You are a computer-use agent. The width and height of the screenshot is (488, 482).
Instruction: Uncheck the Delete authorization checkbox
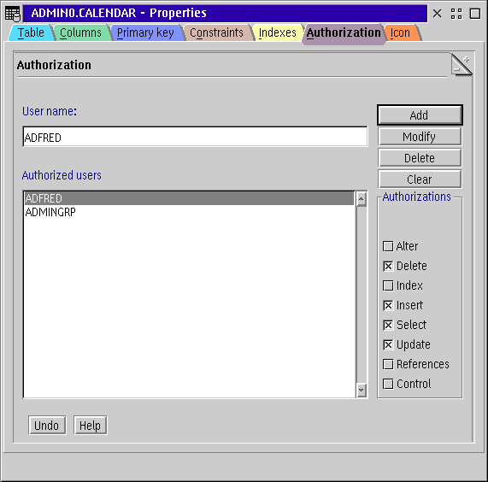(x=388, y=266)
